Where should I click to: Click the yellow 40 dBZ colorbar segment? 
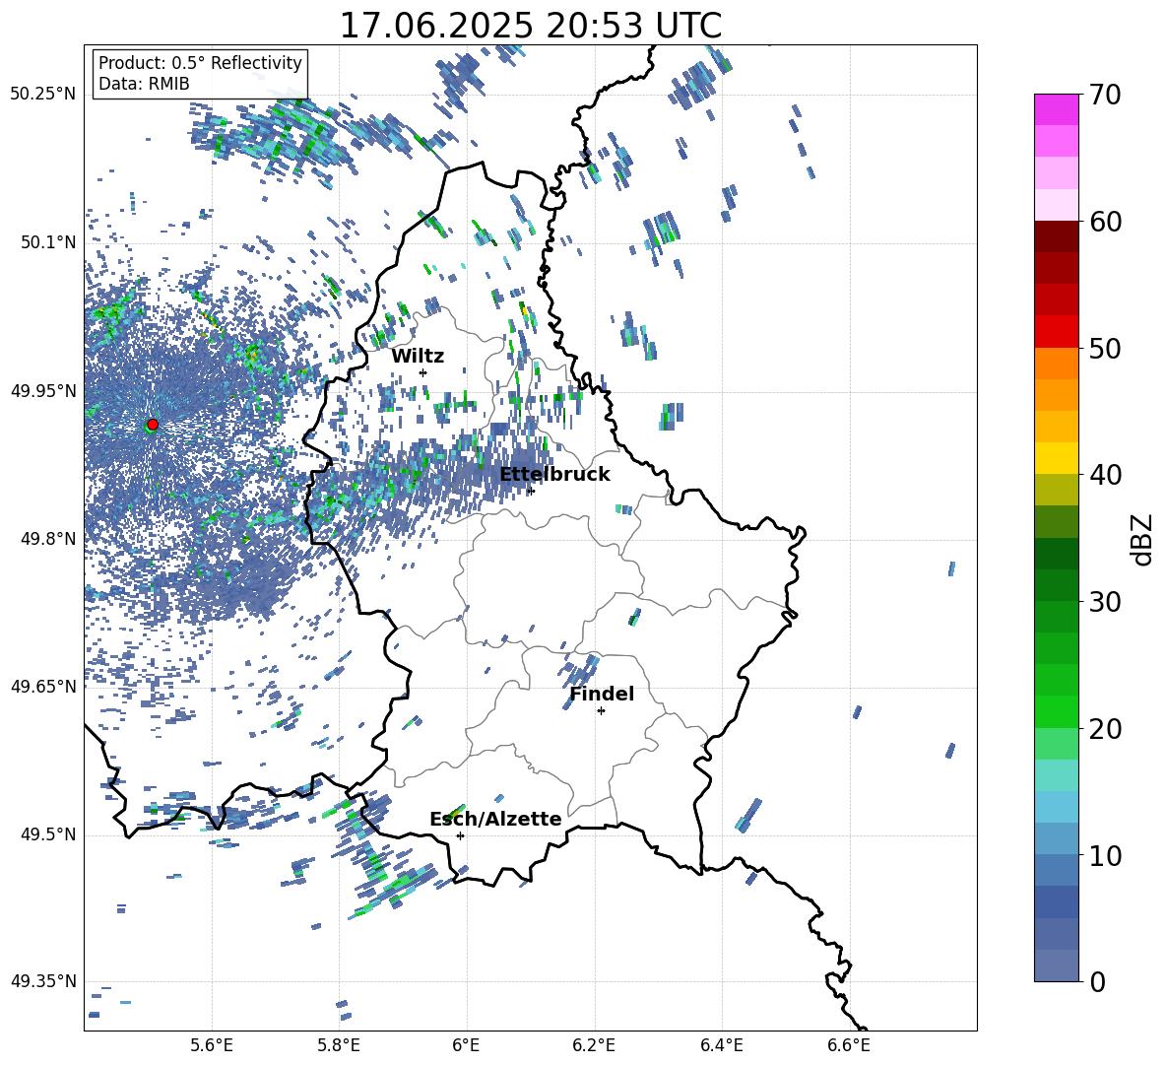1057,458
